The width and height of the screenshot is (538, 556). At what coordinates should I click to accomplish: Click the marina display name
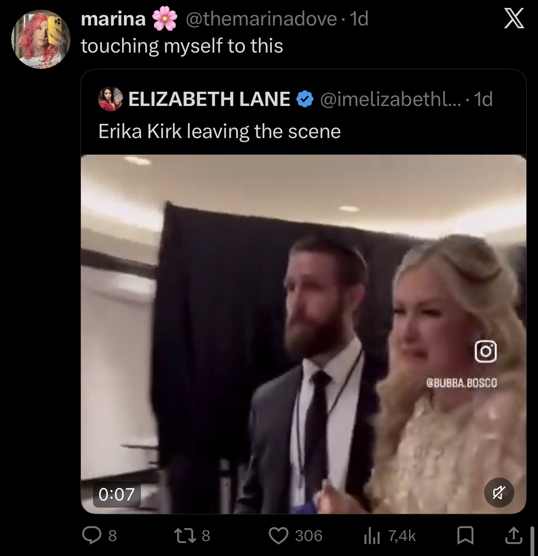[113, 19]
